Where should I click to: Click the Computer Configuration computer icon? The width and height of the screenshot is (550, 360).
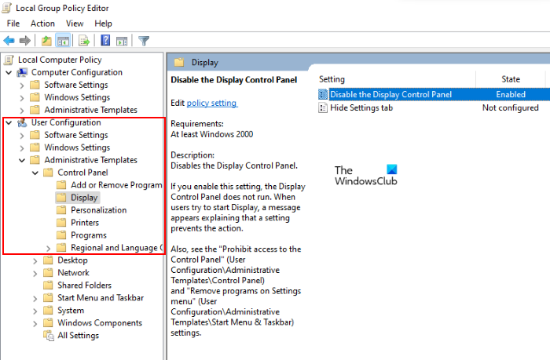pyautogui.click(x=22, y=72)
